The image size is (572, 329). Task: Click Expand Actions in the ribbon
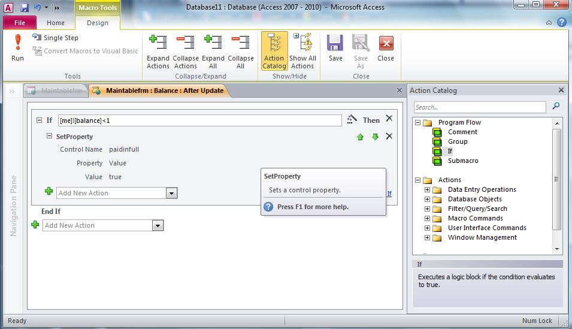click(x=158, y=51)
